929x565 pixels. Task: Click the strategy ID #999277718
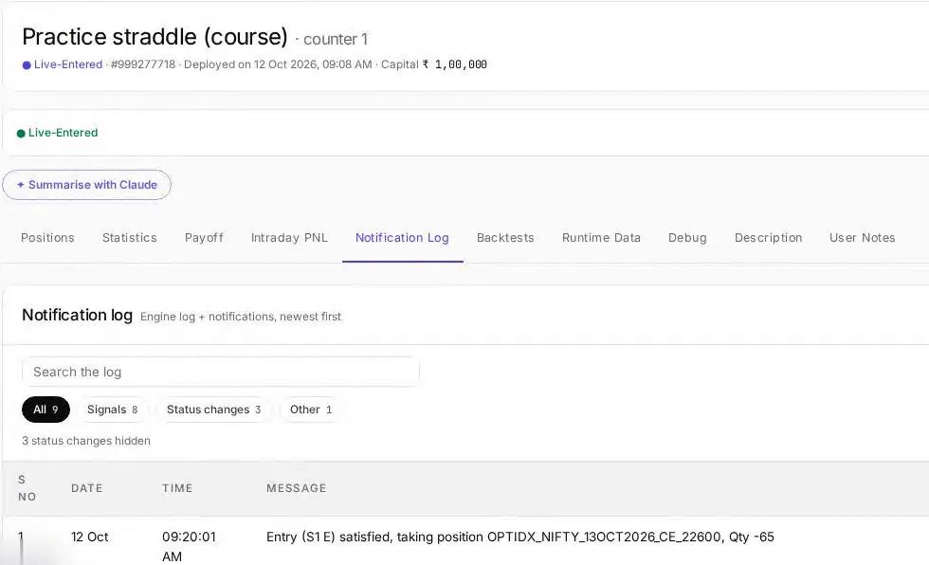(143, 64)
